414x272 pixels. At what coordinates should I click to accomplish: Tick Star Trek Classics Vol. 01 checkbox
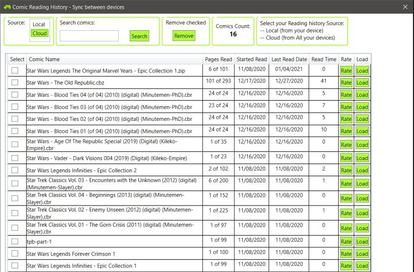tap(15, 228)
